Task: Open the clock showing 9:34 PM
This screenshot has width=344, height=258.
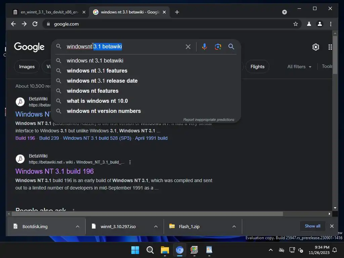Action: click(x=319, y=250)
